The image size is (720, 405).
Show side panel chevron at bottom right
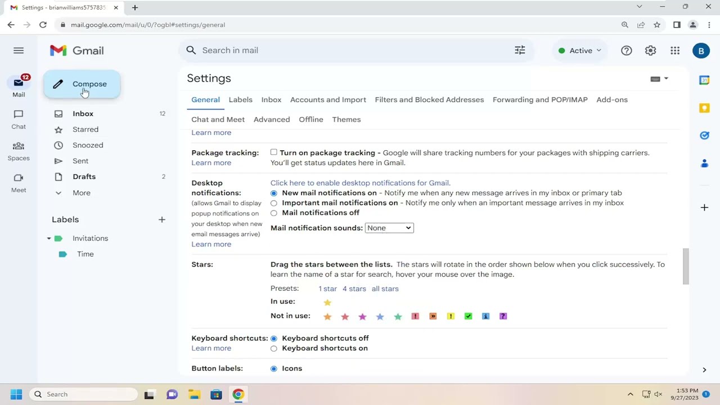[x=704, y=370]
